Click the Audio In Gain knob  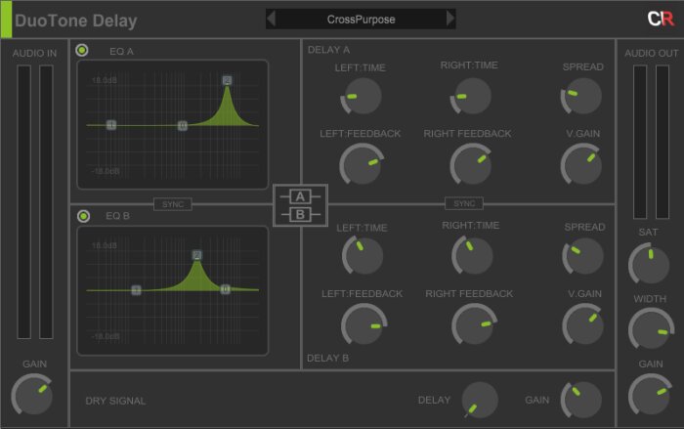[x=32, y=394]
